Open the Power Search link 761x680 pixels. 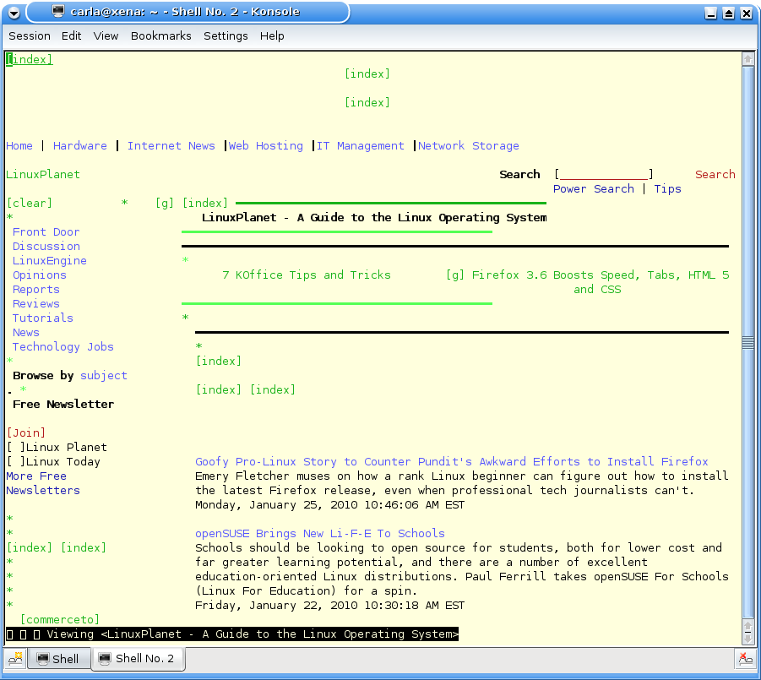594,189
